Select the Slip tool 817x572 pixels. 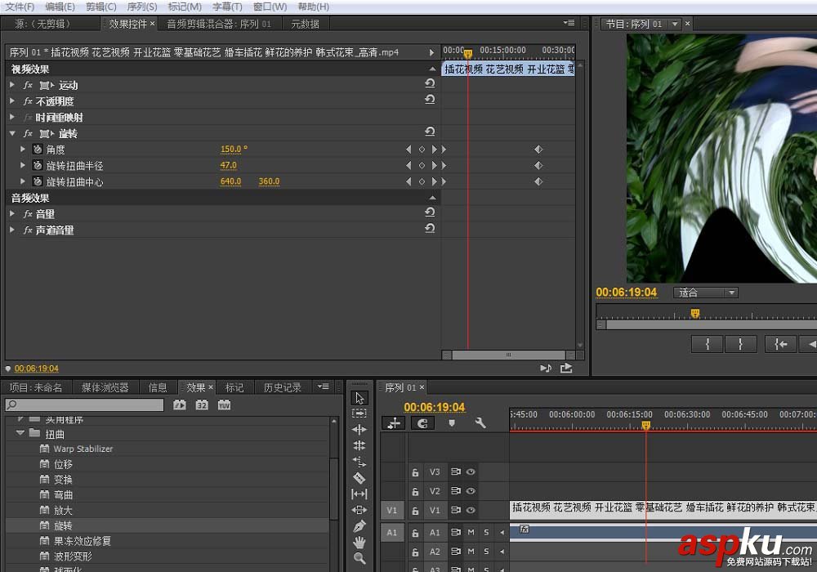pos(359,494)
